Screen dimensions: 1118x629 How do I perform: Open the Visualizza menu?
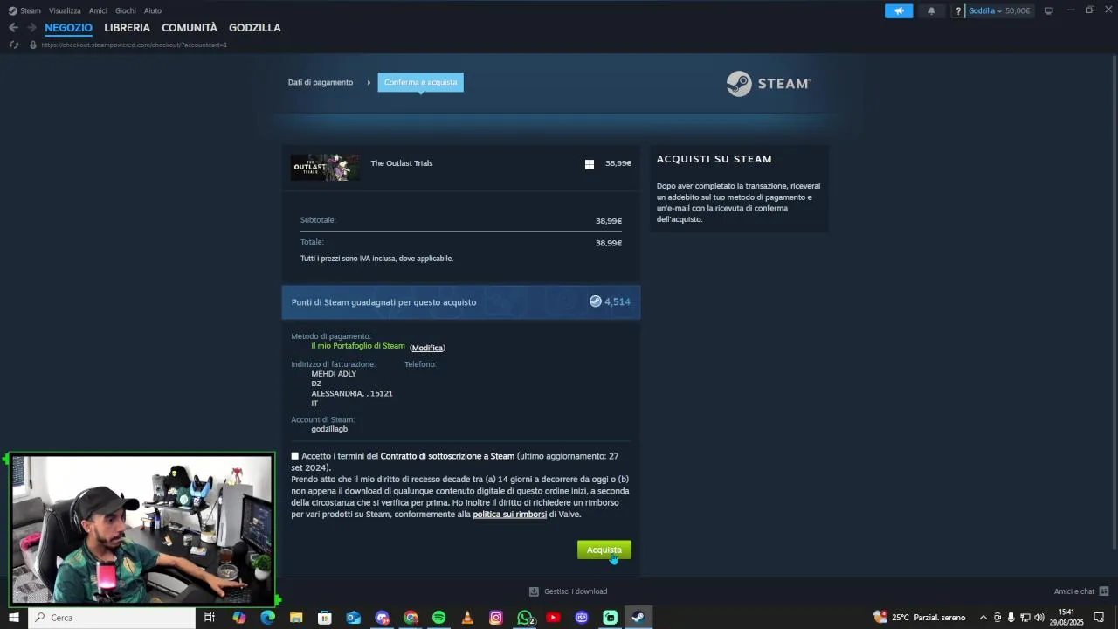65,10
